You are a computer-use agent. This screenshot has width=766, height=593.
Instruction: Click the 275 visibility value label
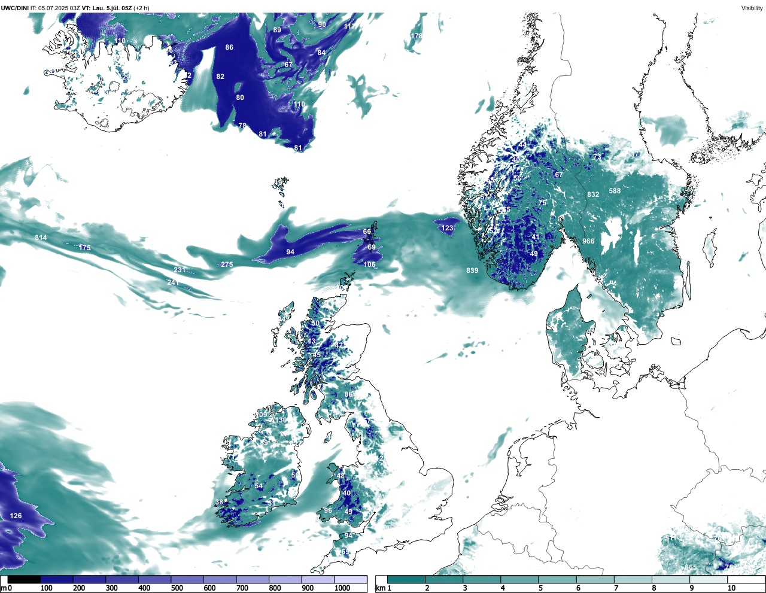227,264
